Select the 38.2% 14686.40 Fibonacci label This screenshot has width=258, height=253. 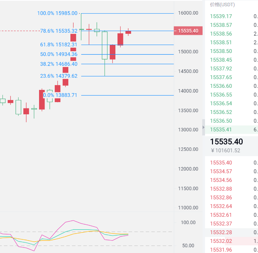point(59,64)
